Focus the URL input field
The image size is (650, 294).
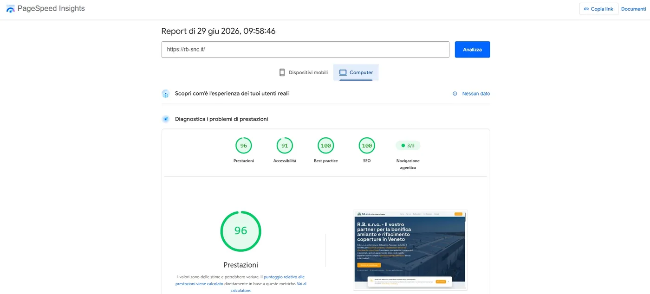pyautogui.click(x=305, y=50)
